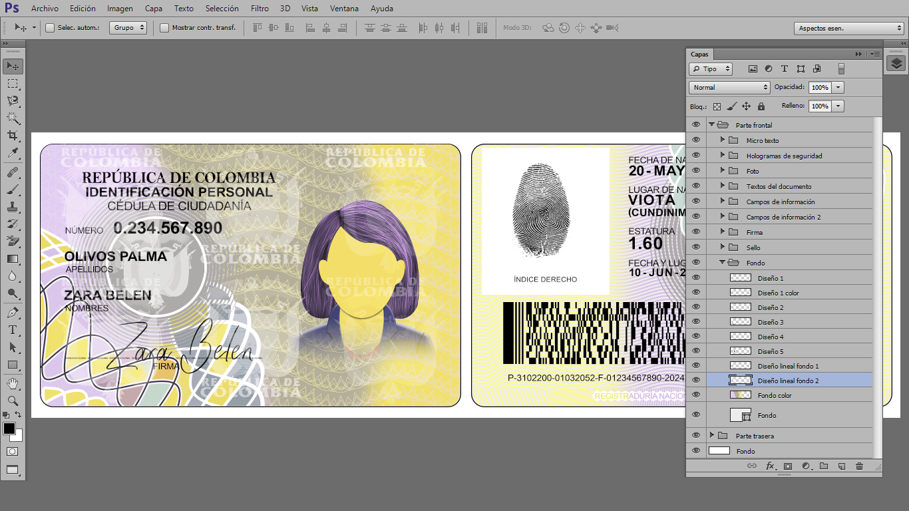Add a new adjustment layer
The image size is (909, 511).
click(x=806, y=466)
